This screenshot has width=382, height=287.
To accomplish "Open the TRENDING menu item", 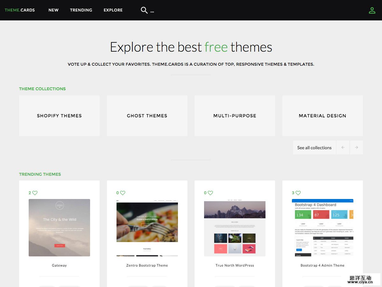I will coord(81,10).
